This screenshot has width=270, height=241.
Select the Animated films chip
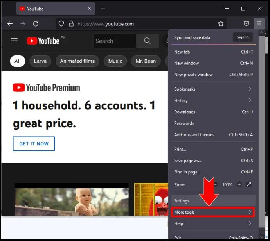pos(77,61)
